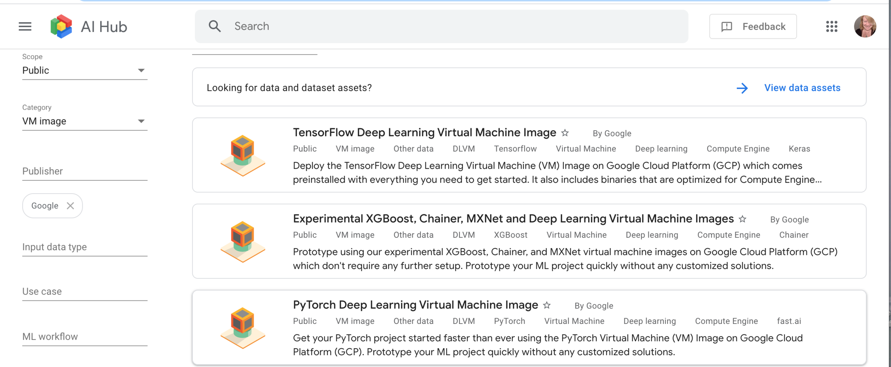Open PyTorch Deep Learning Virtual Machine Image title

coord(416,305)
